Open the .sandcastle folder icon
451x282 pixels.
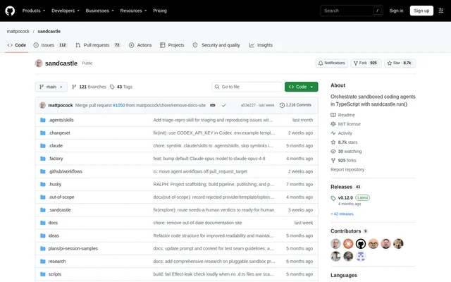[43, 210]
